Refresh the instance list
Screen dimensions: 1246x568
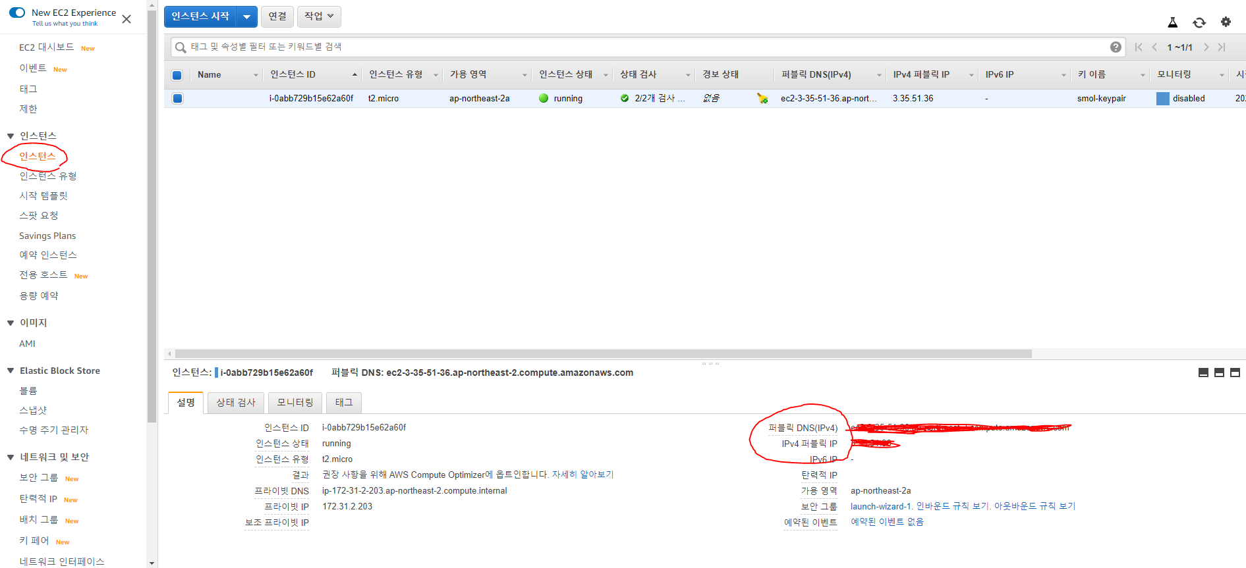(x=1199, y=22)
